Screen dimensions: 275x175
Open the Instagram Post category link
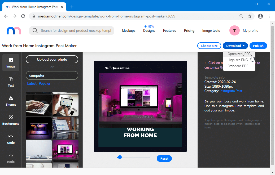[231, 91]
